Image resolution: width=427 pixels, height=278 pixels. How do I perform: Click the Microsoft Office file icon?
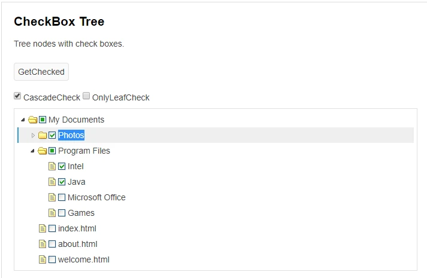point(52,197)
